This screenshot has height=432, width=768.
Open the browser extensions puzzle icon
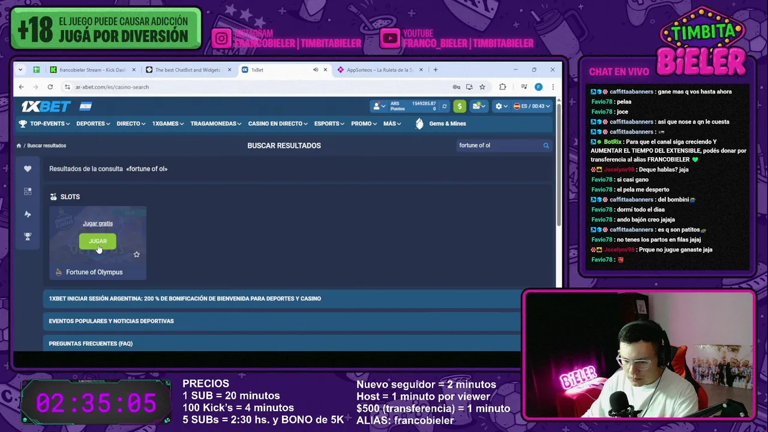click(x=503, y=87)
